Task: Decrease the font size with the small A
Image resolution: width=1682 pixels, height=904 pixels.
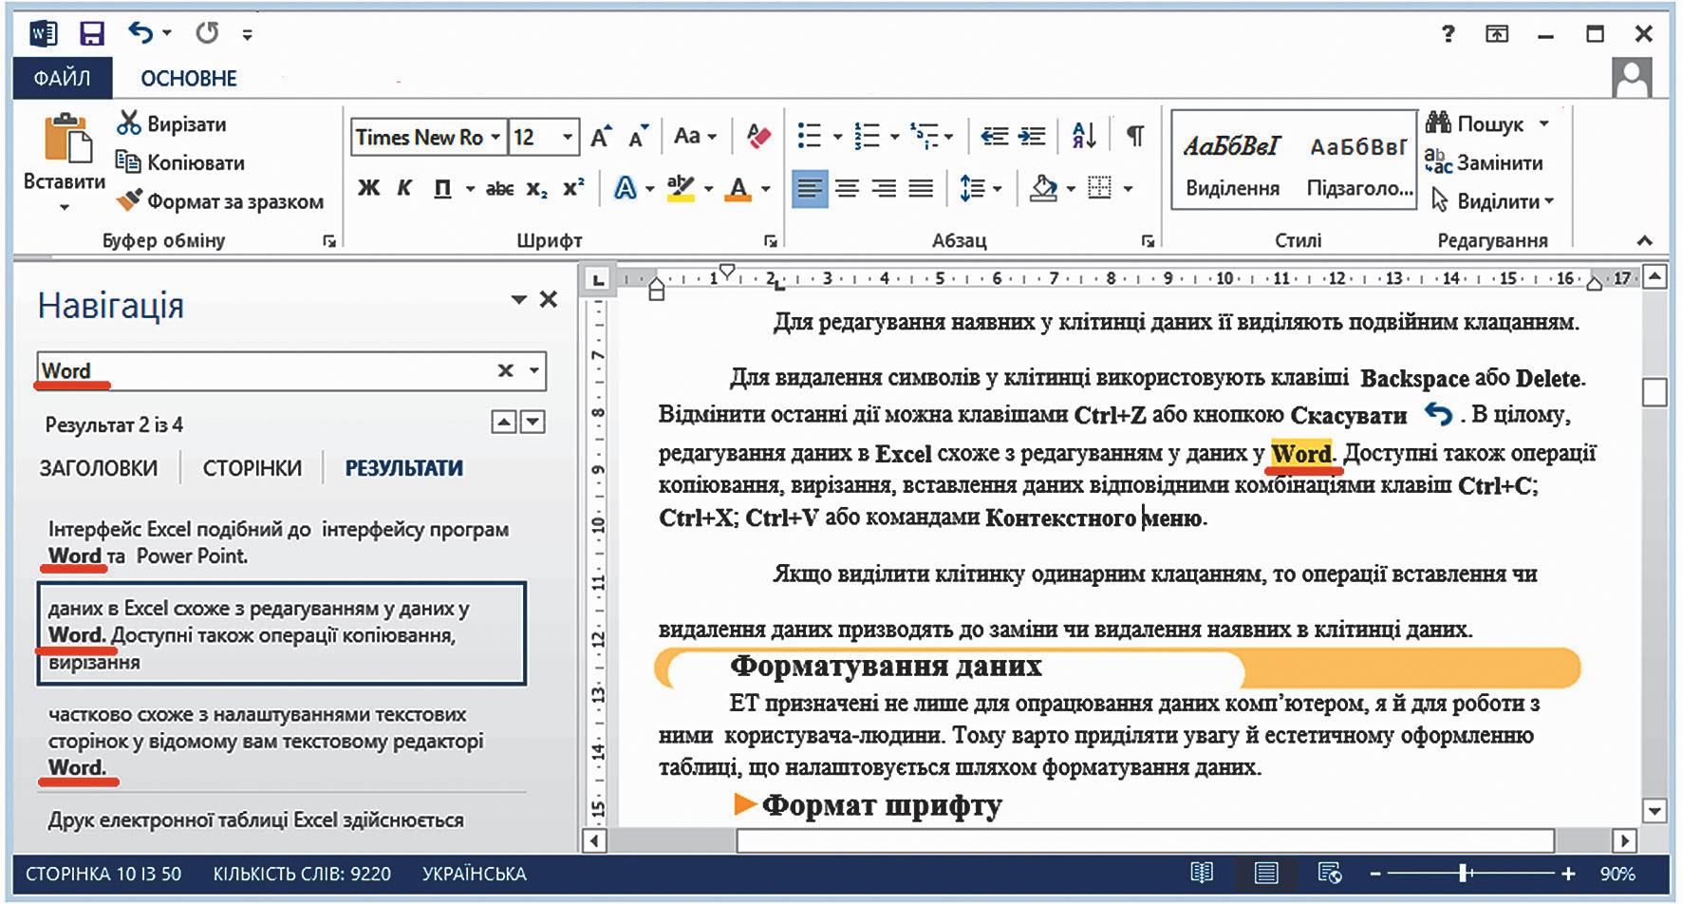Action: pyautogui.click(x=639, y=138)
